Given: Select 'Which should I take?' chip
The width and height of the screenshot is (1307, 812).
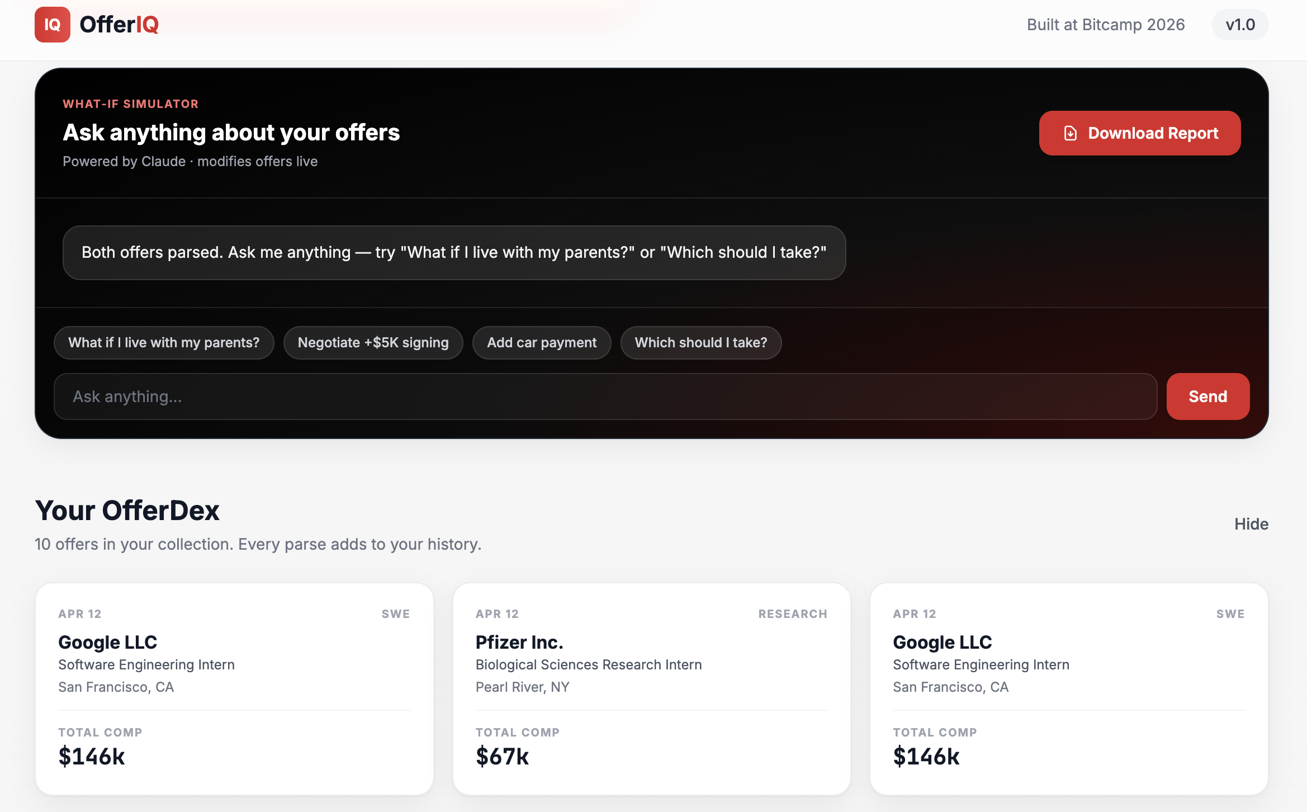Looking at the screenshot, I should tap(700, 343).
